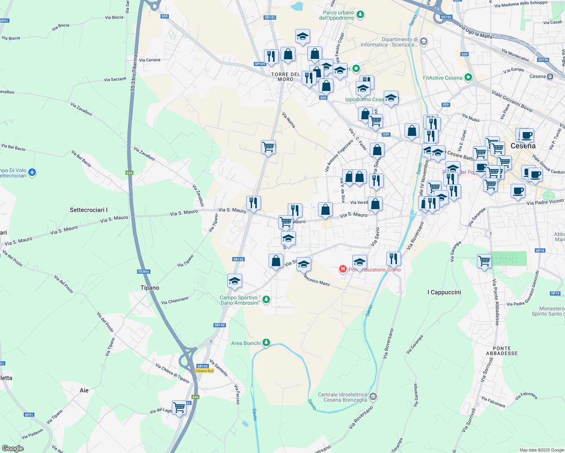Open the restaurant marker next to SP105 sign
Screen dimensions: 565x453
pyautogui.click(x=271, y=56)
